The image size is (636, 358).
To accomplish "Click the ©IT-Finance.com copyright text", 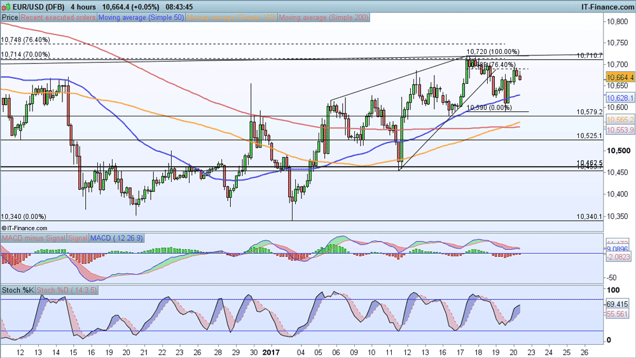I will pyautogui.click(x=24, y=228).
